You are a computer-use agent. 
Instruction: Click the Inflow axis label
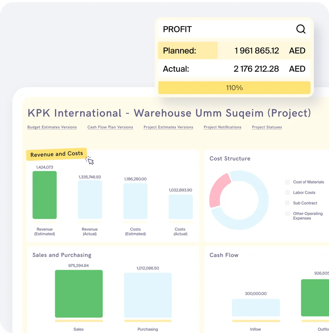click(x=255, y=329)
